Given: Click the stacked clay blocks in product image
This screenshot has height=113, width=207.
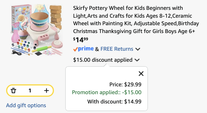Looking at the screenshot, I should (x=56, y=17).
